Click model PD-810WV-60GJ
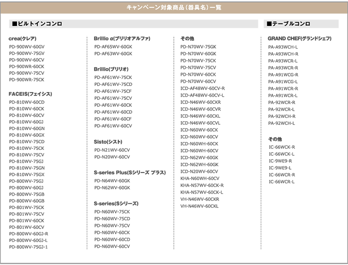 (26, 122)
